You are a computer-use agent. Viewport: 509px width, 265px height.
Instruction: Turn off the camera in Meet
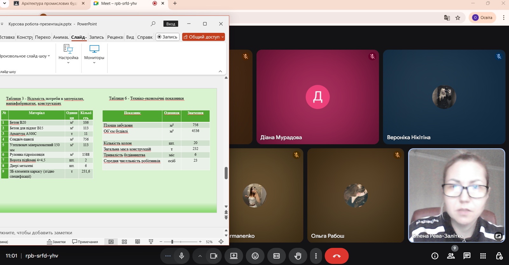[213, 256]
